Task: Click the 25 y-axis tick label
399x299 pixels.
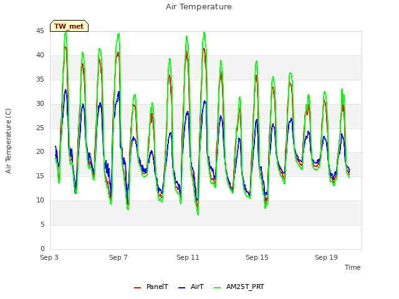Action: point(40,128)
